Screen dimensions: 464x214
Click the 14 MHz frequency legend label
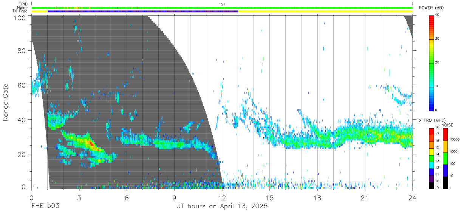[437, 154]
